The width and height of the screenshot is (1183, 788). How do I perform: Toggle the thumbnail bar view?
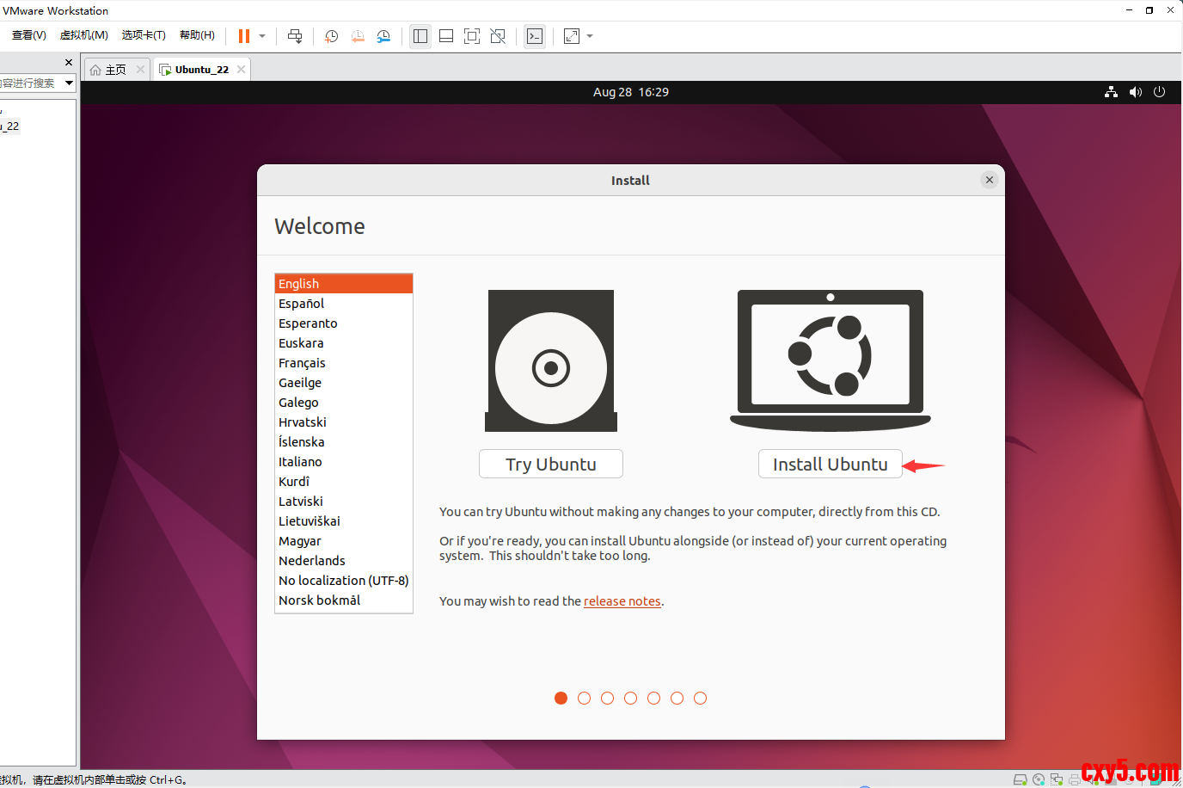click(446, 36)
